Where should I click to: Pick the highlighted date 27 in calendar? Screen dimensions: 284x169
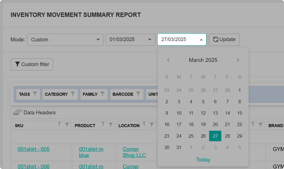(215, 136)
